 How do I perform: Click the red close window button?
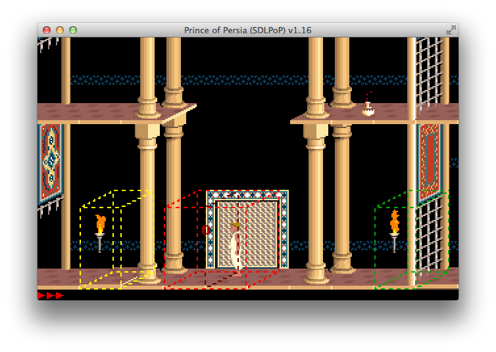pos(47,30)
